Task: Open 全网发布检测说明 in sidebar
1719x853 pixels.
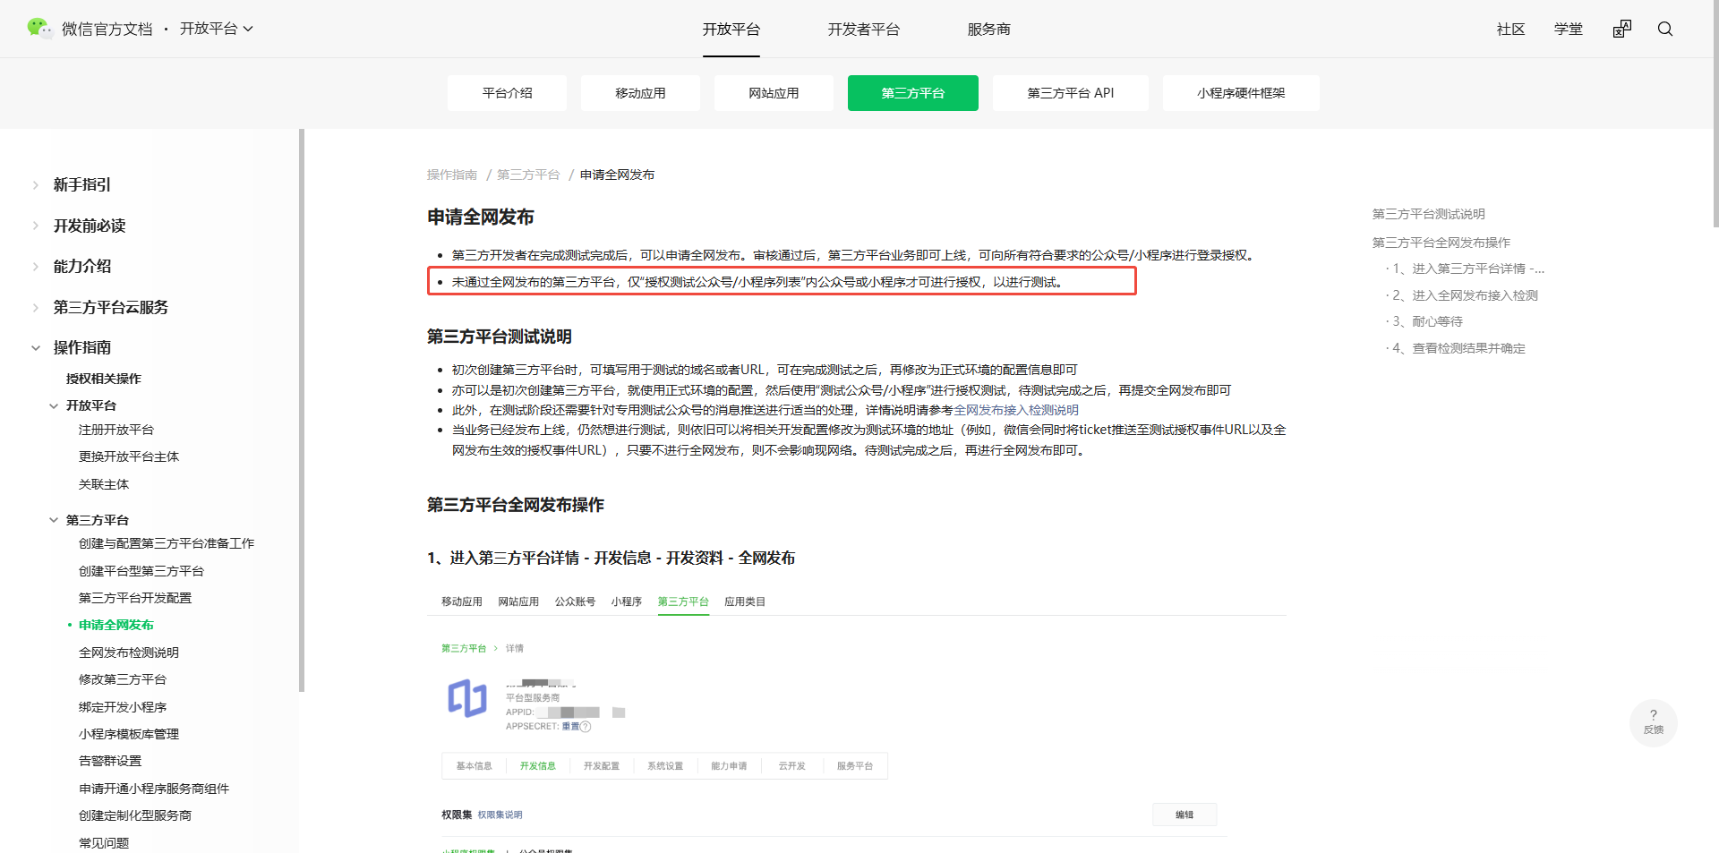Action: (x=129, y=653)
